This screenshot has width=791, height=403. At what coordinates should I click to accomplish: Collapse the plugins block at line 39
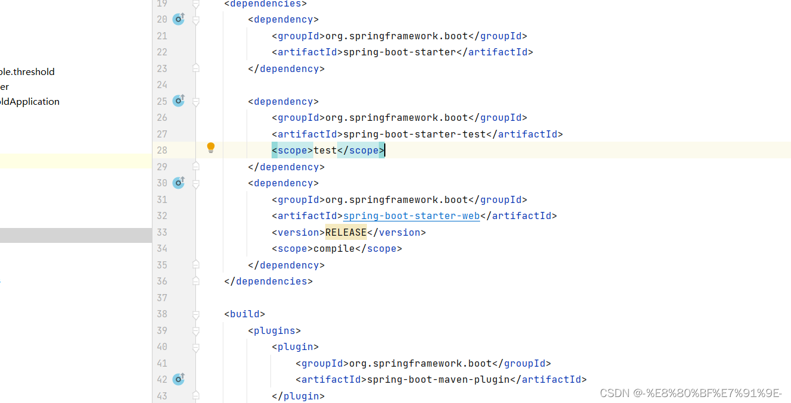[195, 330]
